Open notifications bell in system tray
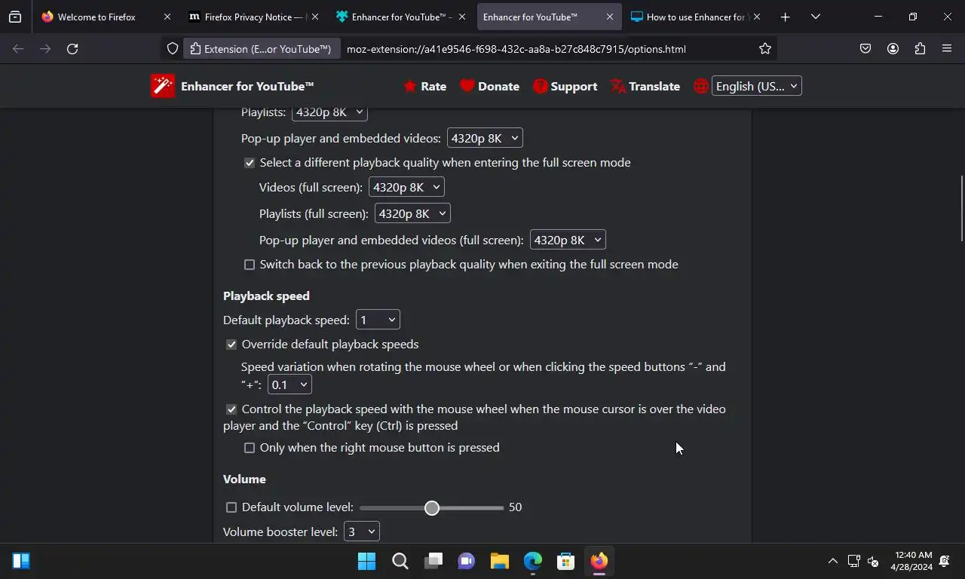This screenshot has width=965, height=579. (945, 561)
